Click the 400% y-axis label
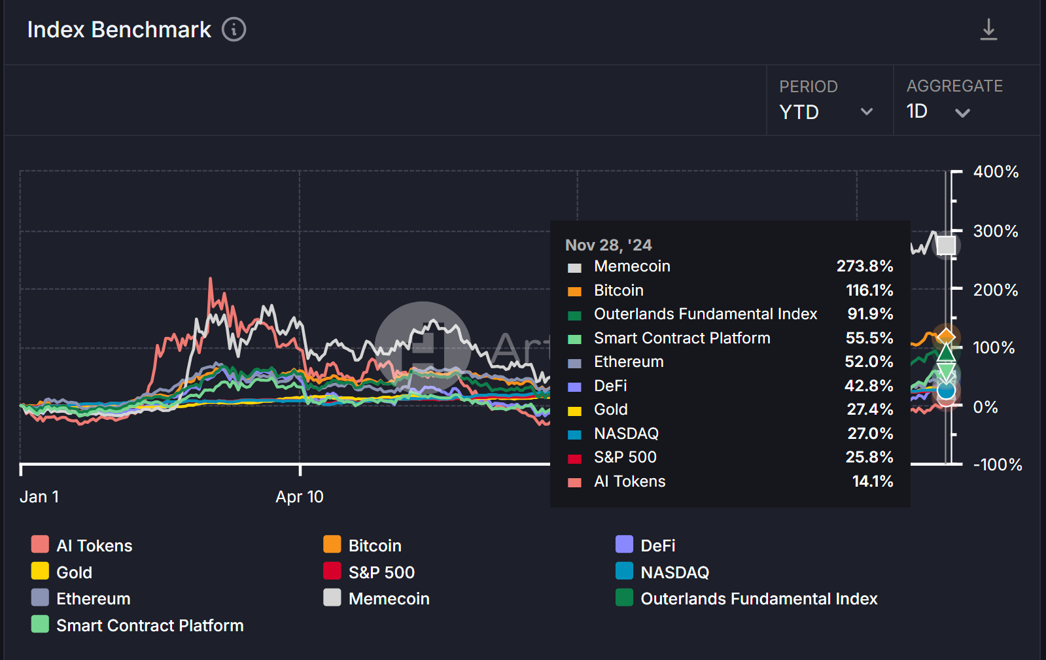Image resolution: width=1046 pixels, height=660 pixels. pyautogui.click(x=996, y=171)
